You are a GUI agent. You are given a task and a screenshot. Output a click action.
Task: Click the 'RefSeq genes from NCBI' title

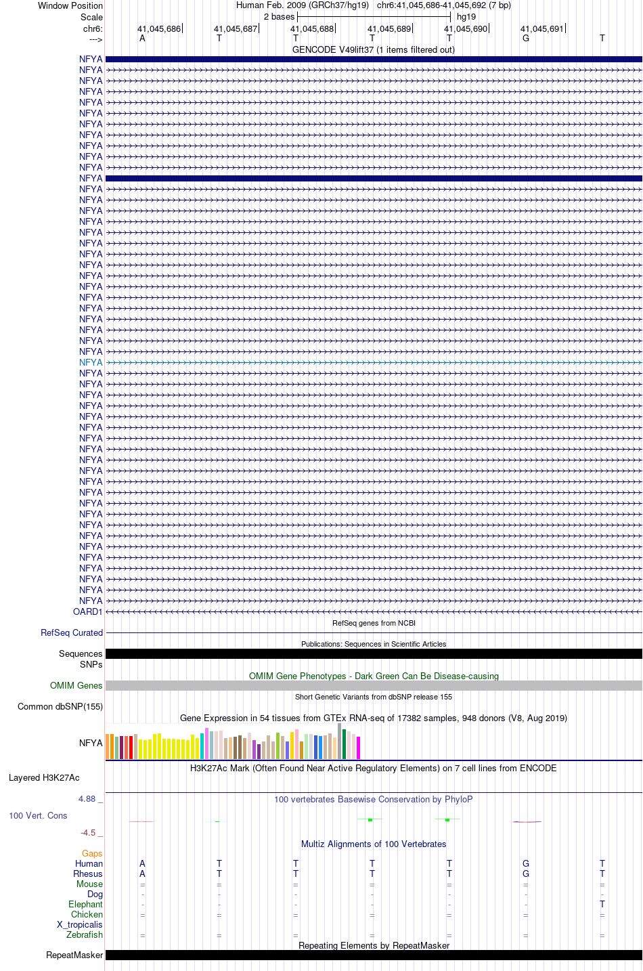374,623
